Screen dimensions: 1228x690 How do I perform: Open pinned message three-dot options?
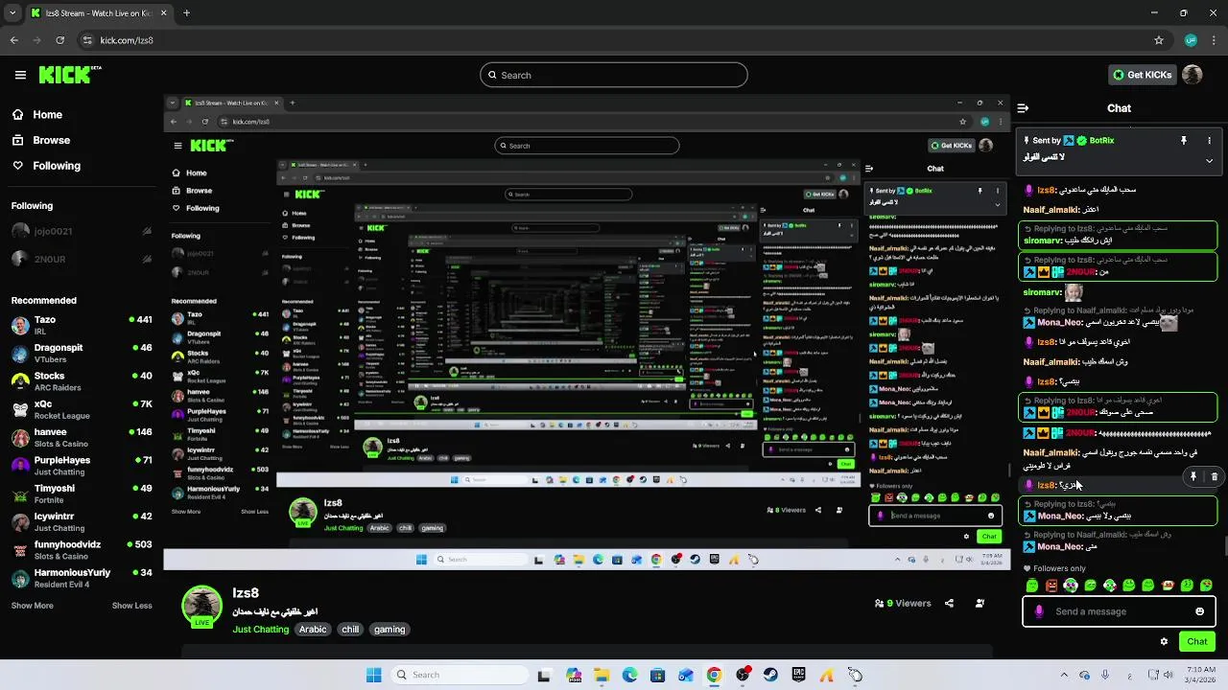click(x=1209, y=141)
